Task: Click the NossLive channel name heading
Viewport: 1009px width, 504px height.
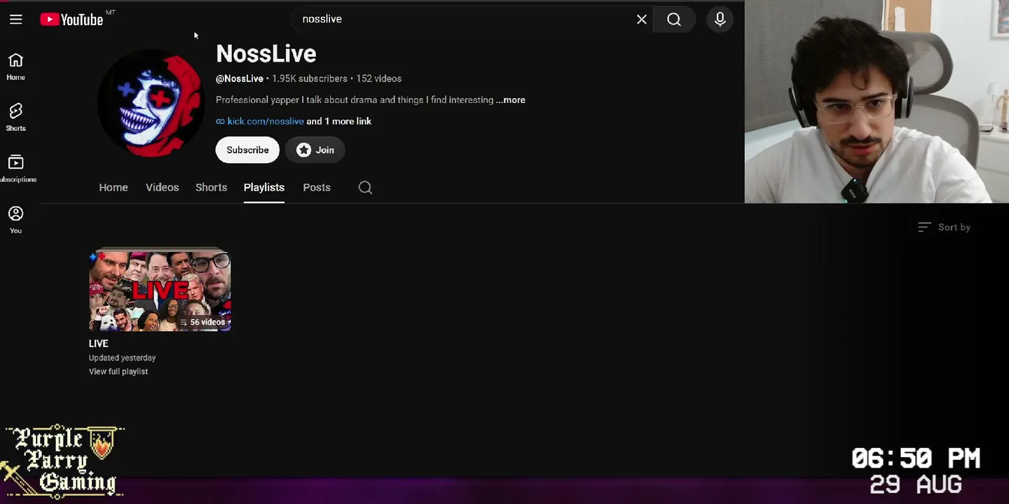Action: tap(266, 54)
